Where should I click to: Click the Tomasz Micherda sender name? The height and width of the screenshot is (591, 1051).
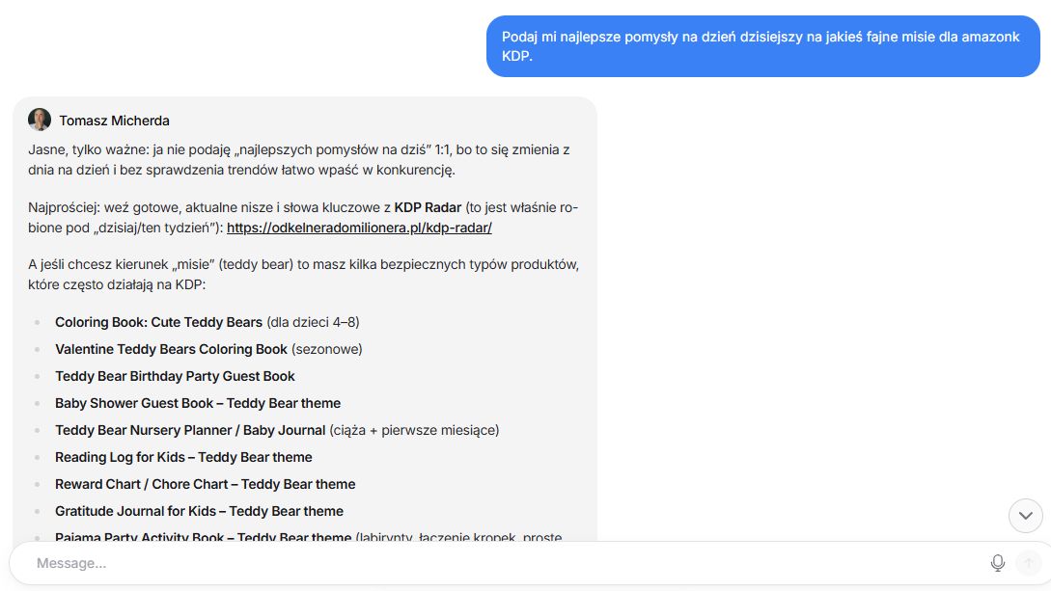pyautogui.click(x=114, y=121)
